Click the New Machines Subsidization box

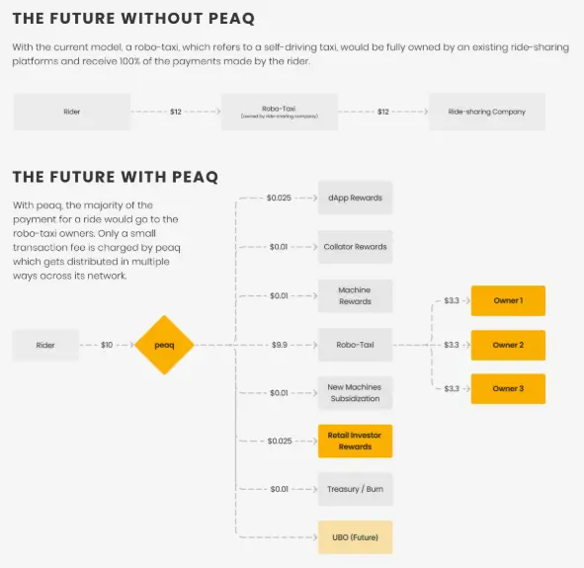355,393
